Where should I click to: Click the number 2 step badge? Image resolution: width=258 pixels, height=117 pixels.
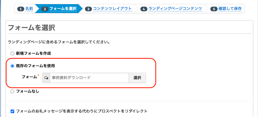point(45,9)
